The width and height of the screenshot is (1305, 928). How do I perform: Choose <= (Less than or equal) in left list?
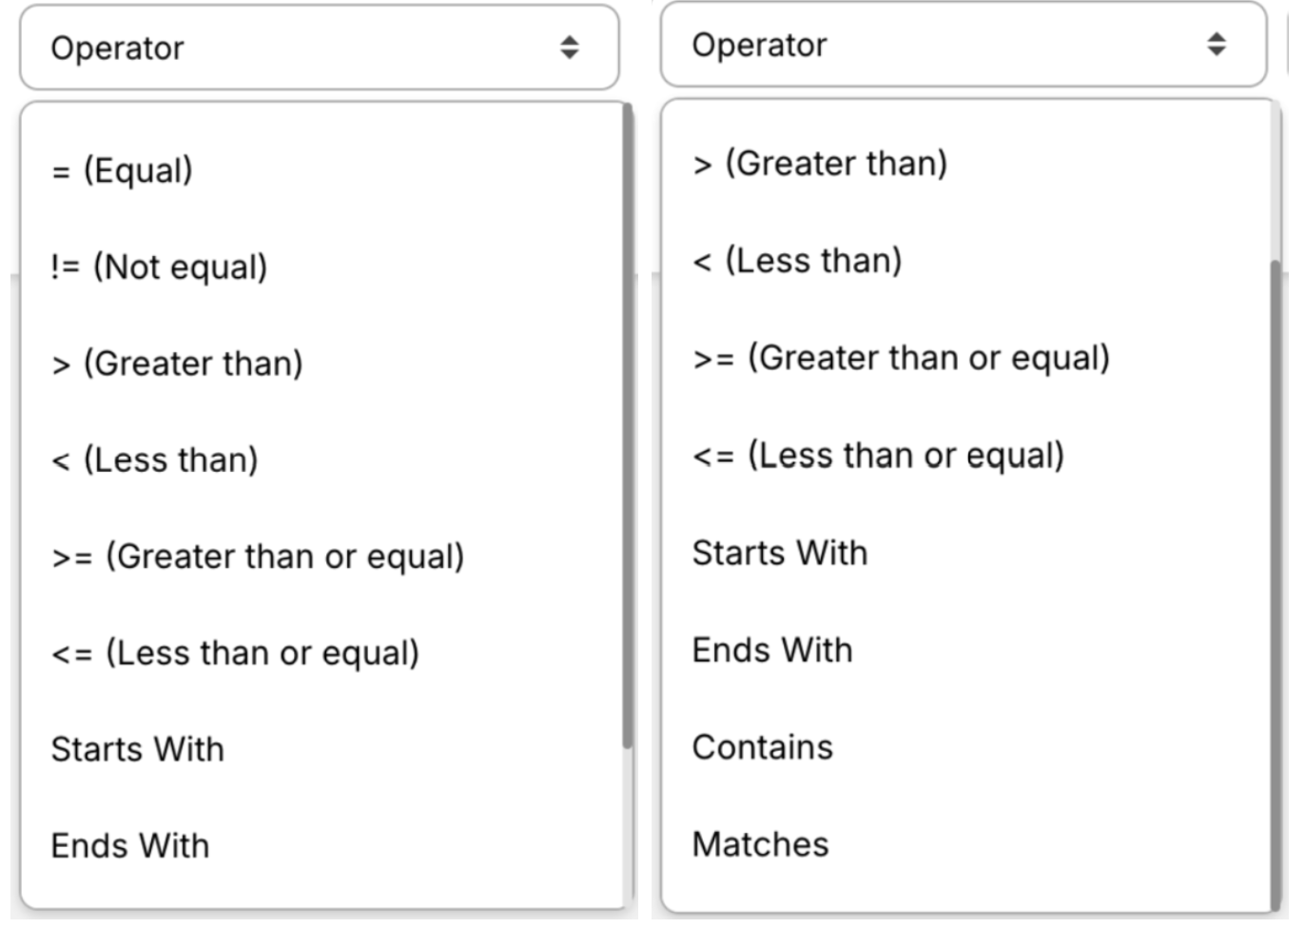click(x=235, y=654)
